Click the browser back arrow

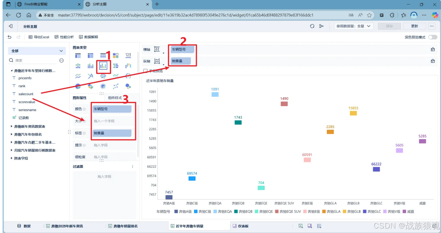[x=8, y=15]
